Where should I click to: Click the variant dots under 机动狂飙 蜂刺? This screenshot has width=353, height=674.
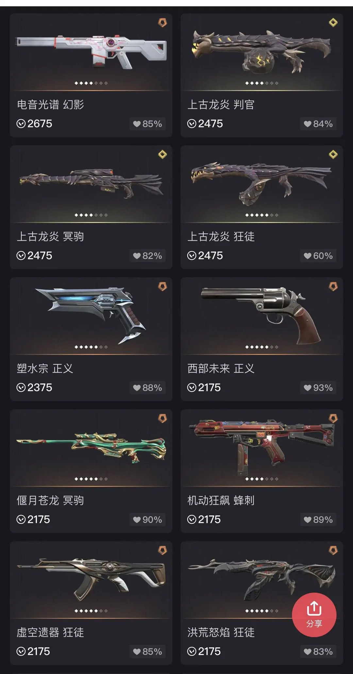click(x=261, y=479)
